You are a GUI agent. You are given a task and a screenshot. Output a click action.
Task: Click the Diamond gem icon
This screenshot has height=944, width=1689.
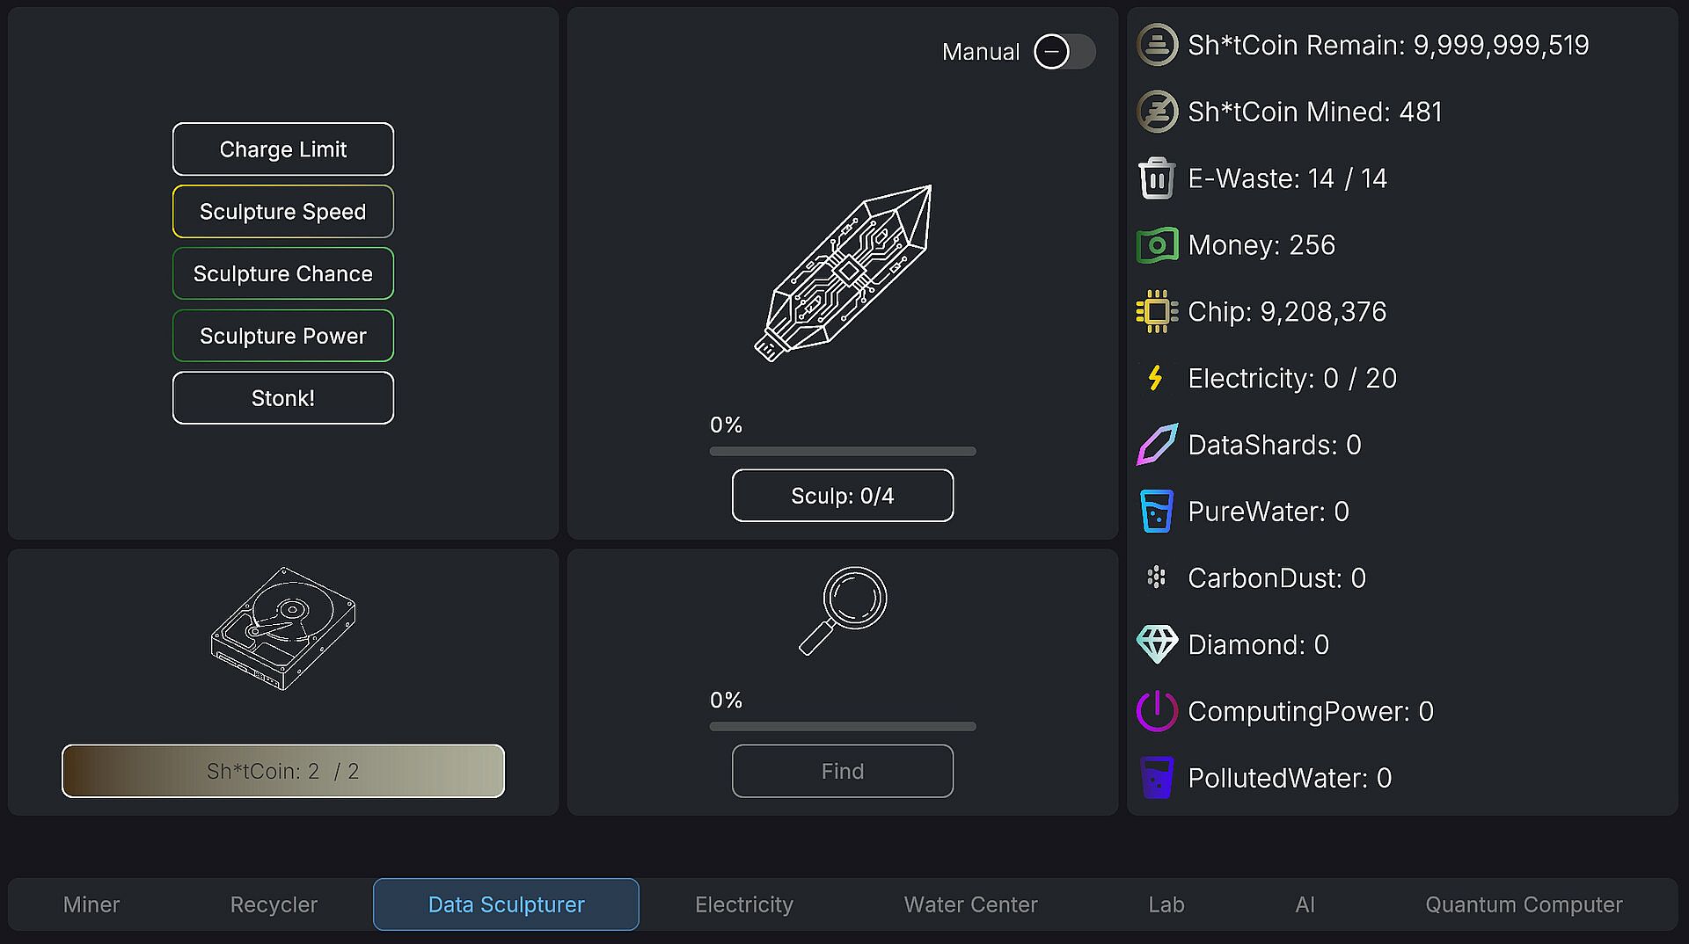click(x=1157, y=644)
